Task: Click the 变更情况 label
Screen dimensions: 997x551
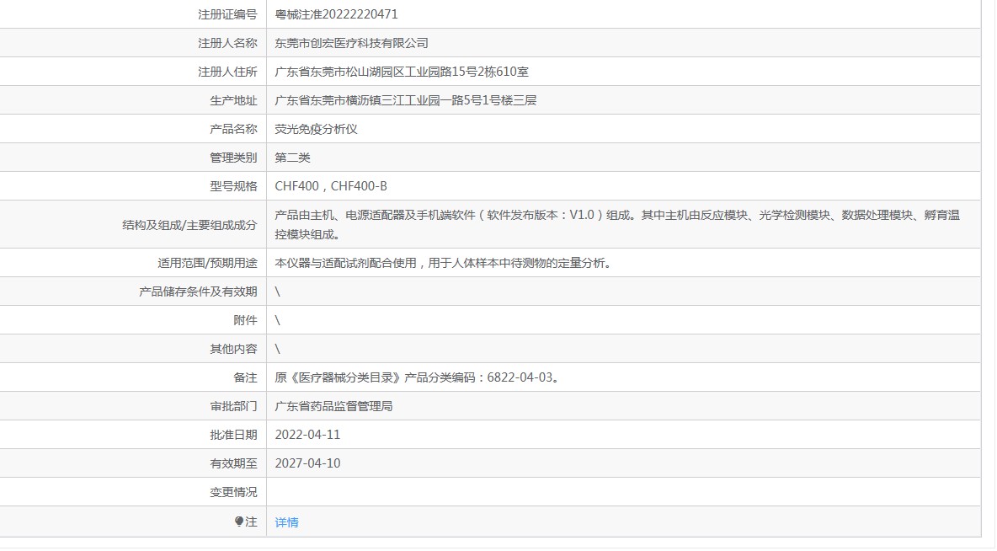Action: (x=233, y=492)
